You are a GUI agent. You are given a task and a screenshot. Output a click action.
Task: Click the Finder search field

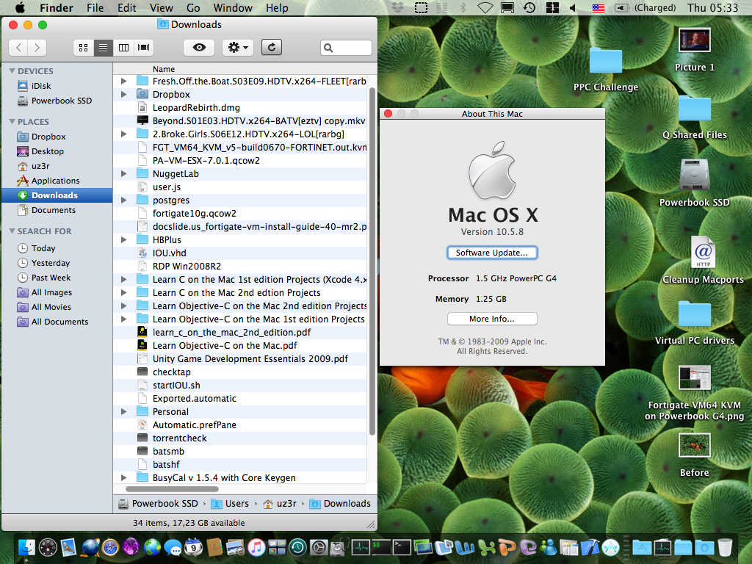(349, 48)
